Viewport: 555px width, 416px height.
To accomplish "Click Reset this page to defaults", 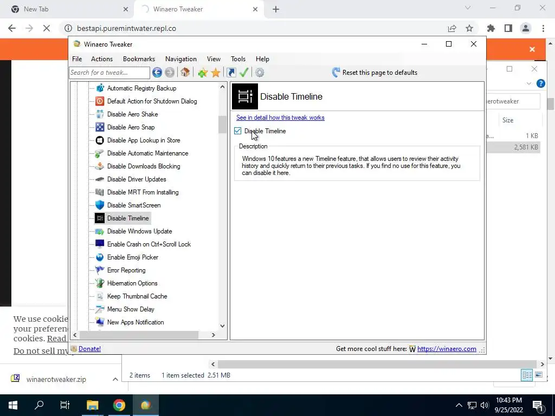I will [x=375, y=73].
